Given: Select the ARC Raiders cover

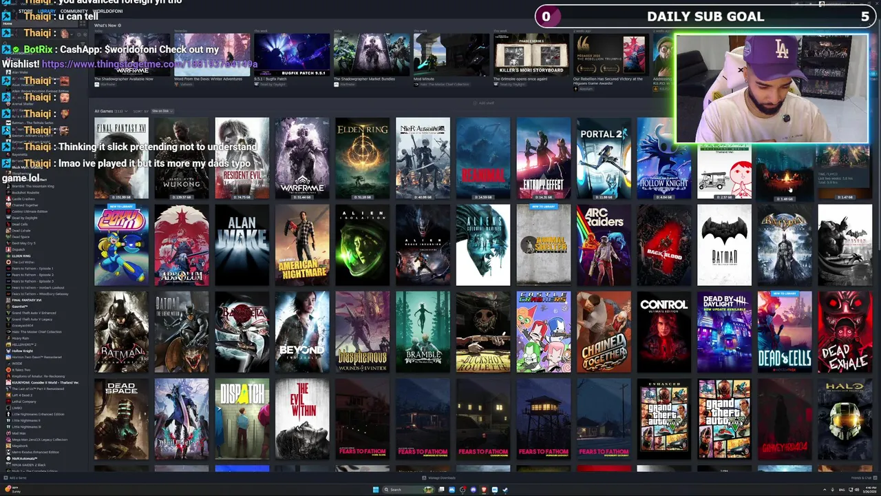Looking at the screenshot, I should click(x=604, y=245).
